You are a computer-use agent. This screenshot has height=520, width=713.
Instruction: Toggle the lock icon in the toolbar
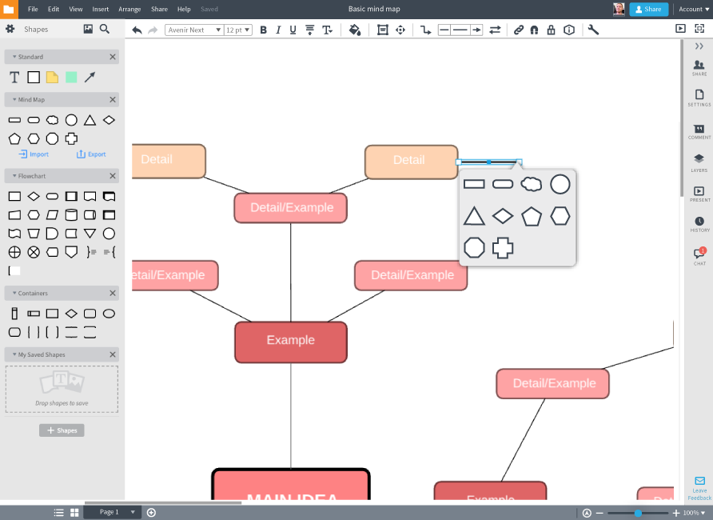click(550, 29)
